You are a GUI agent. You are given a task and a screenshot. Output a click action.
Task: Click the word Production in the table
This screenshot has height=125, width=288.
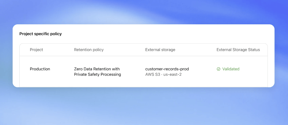click(40, 69)
